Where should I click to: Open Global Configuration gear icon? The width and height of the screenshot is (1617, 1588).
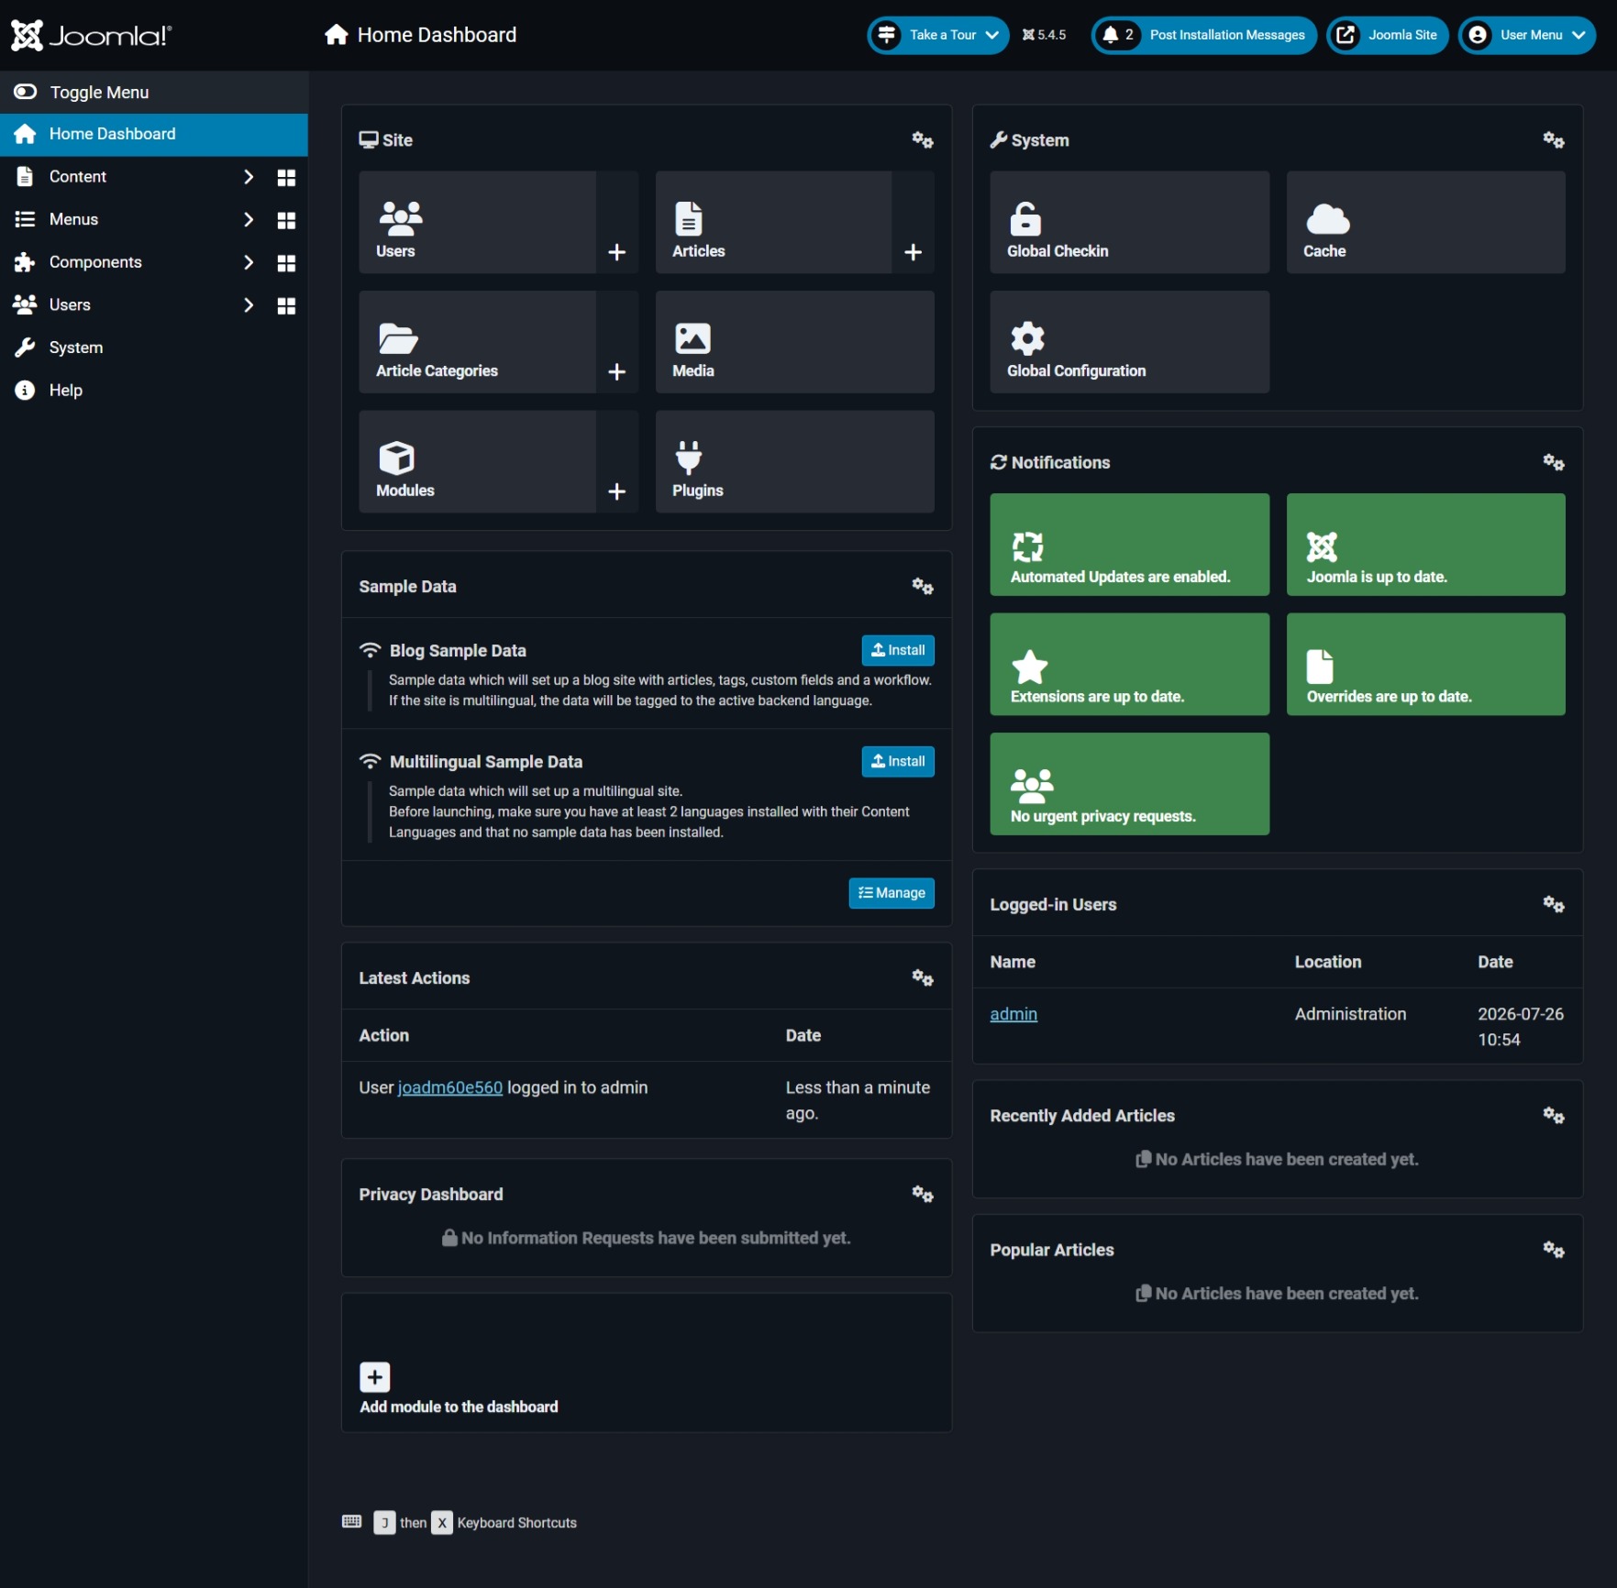(1027, 338)
